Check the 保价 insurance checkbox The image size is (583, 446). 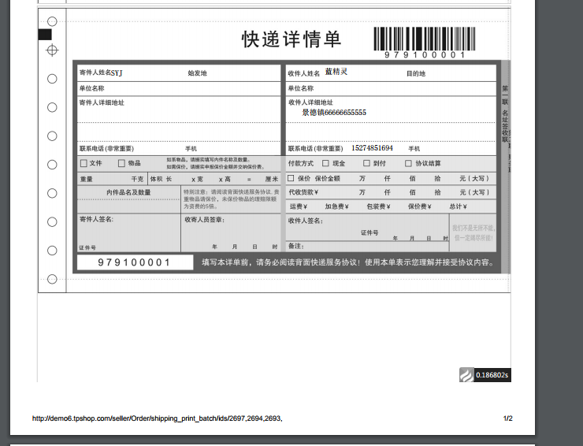tap(292, 178)
